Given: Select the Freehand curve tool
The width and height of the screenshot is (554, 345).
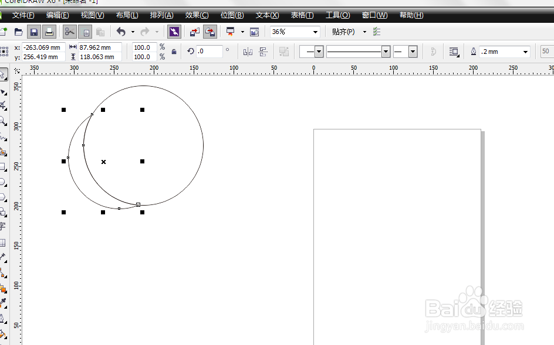Looking at the screenshot, I should pyautogui.click(x=3, y=137).
